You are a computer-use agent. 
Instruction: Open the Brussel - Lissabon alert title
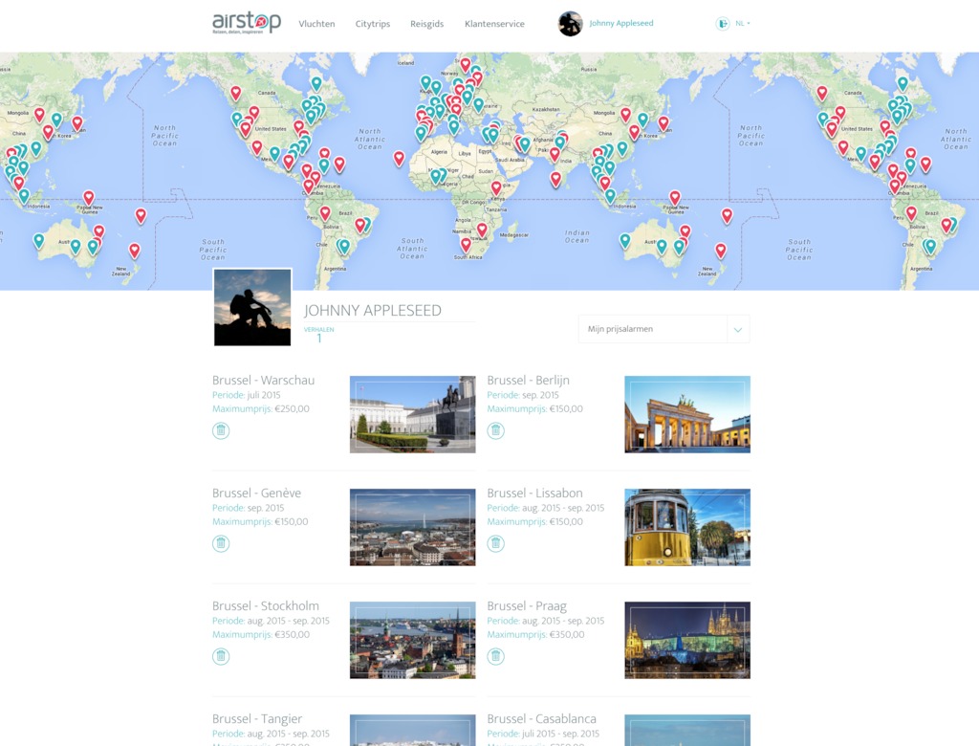click(x=535, y=493)
